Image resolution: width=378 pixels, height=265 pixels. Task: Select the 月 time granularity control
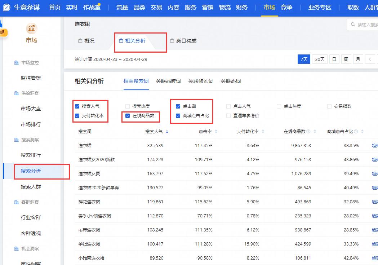point(358,59)
